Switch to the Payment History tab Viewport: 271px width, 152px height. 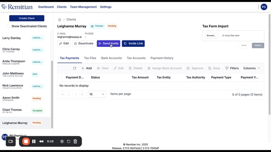(x=162, y=58)
